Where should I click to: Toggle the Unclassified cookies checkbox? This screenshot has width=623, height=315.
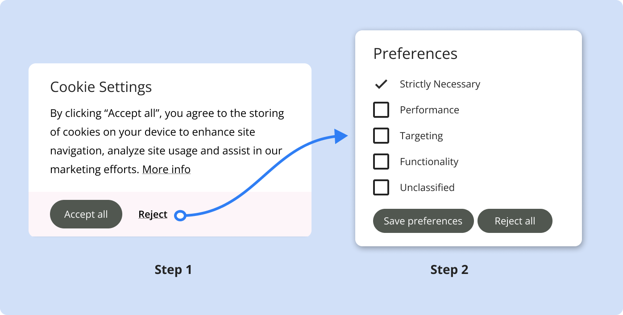381,187
